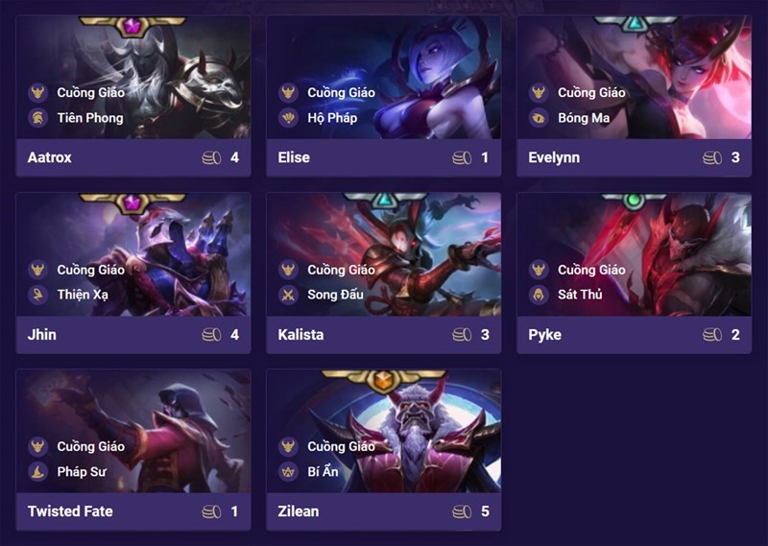Viewport: 768px width, 546px height.
Task: Click the Bí Ẩn trait icon on Zilean
Action: point(288,471)
